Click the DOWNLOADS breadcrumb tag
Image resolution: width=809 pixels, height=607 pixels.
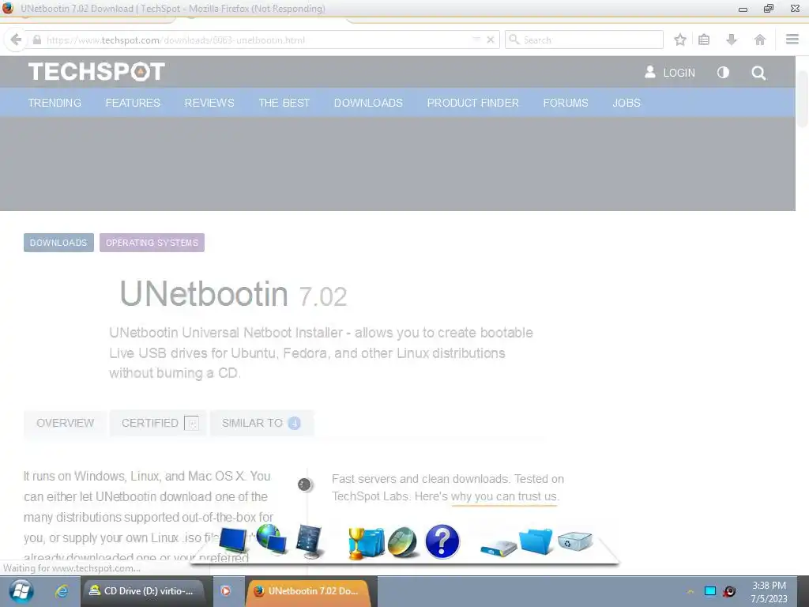pos(58,243)
